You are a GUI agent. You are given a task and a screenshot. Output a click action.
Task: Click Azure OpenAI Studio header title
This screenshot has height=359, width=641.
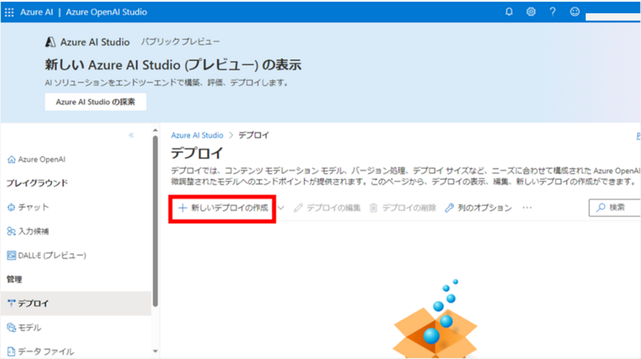[x=106, y=12]
